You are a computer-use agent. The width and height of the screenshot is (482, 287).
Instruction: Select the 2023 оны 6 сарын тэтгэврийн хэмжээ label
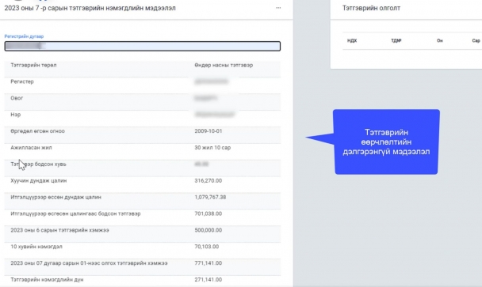coord(59,231)
